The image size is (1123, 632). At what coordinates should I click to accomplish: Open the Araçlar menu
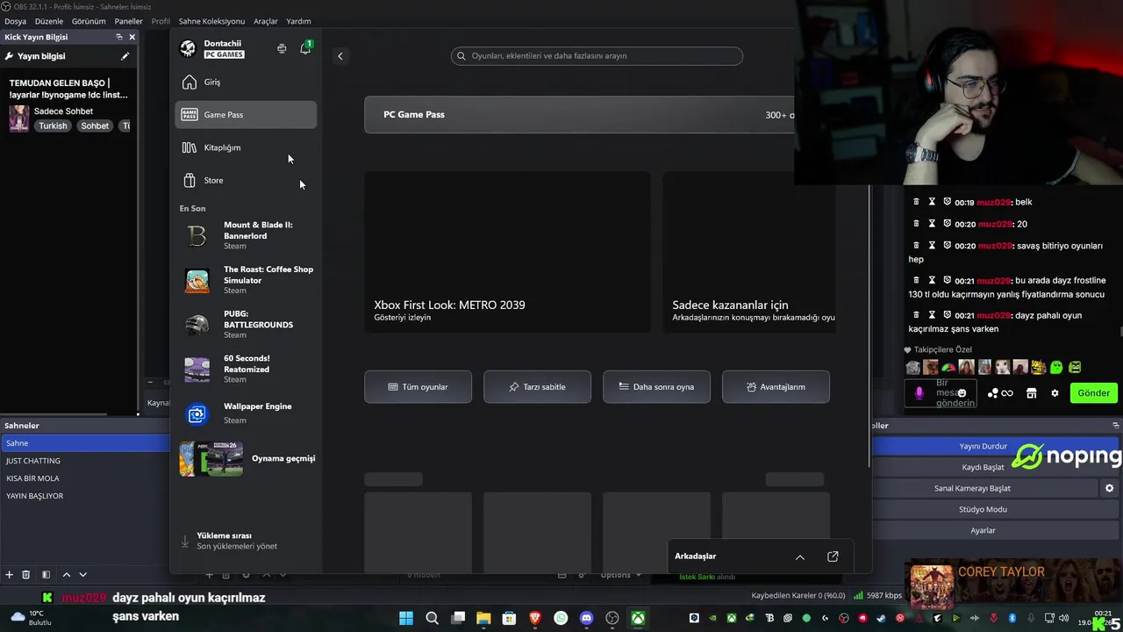pyautogui.click(x=266, y=21)
